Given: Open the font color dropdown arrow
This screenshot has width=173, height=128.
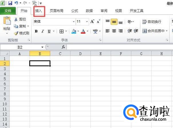Looking at the screenshot, I should [87, 31].
